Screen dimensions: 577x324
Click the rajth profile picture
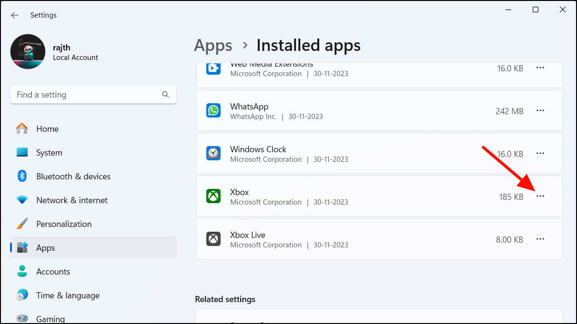click(x=28, y=52)
